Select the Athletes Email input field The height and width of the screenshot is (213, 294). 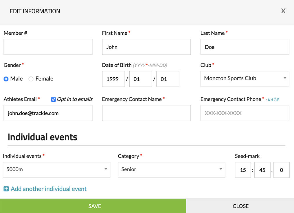[x=48, y=113]
